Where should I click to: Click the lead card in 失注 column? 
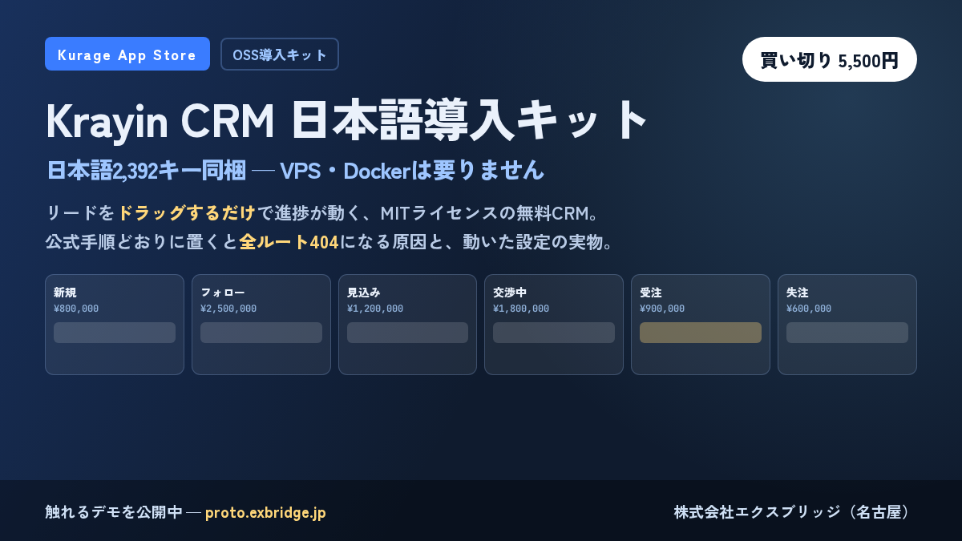[847, 333]
